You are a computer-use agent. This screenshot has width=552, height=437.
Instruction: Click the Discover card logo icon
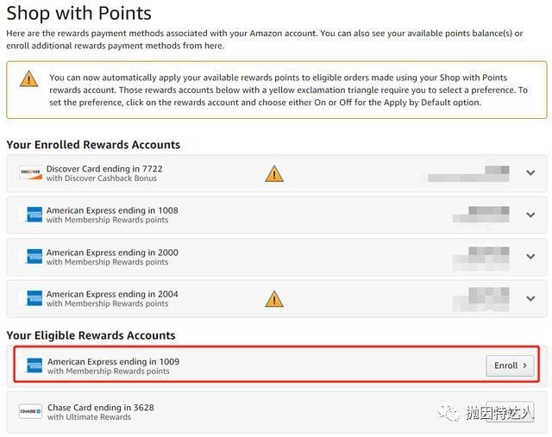point(30,174)
